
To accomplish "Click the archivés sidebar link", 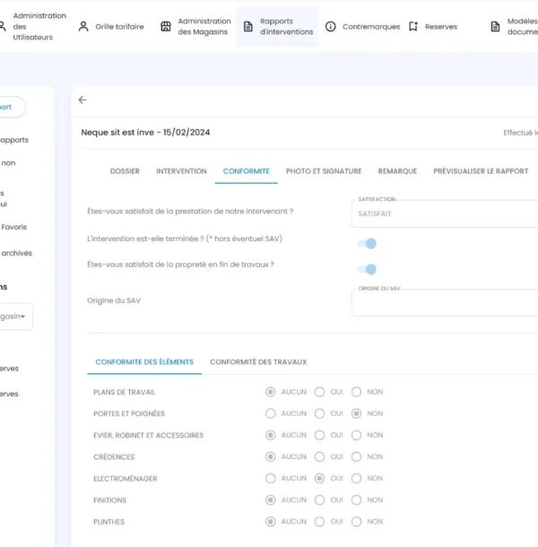I will [16, 253].
